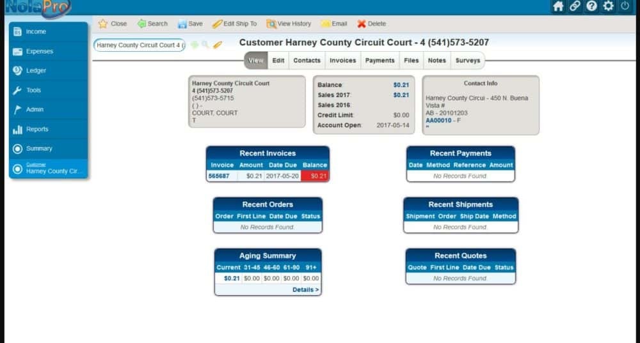Click the magnifier icon beside customer field
640x343 pixels.
click(x=205, y=45)
